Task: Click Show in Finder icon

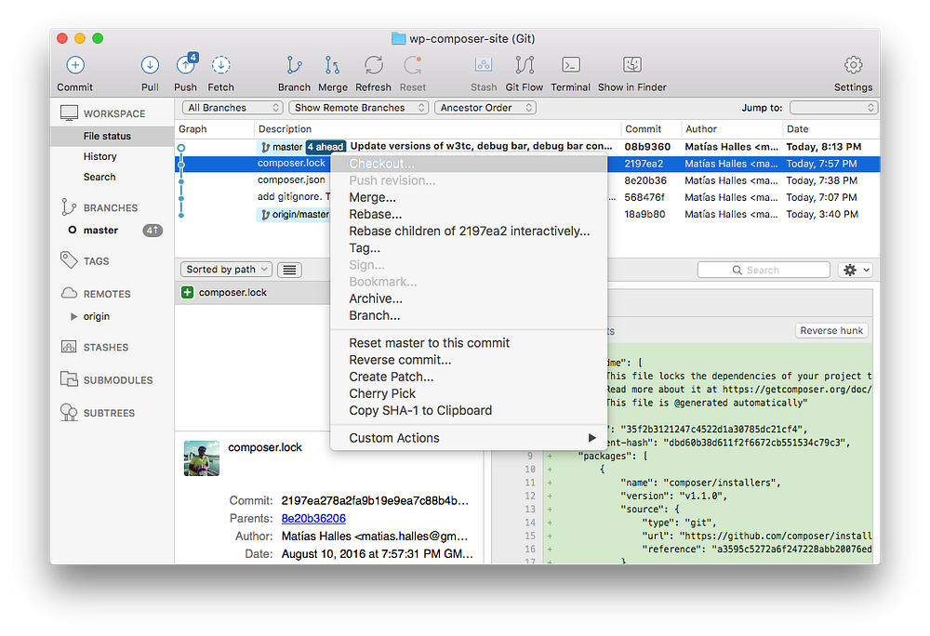Action: pyautogui.click(x=632, y=64)
